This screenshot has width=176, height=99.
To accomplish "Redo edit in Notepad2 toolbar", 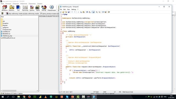I will click(75, 12).
